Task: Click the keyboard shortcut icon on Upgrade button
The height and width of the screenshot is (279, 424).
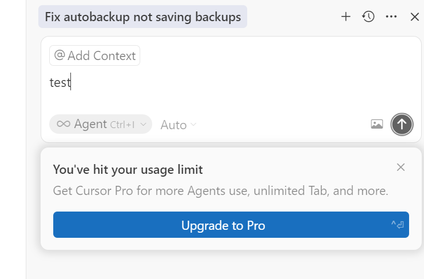Action: click(x=397, y=225)
